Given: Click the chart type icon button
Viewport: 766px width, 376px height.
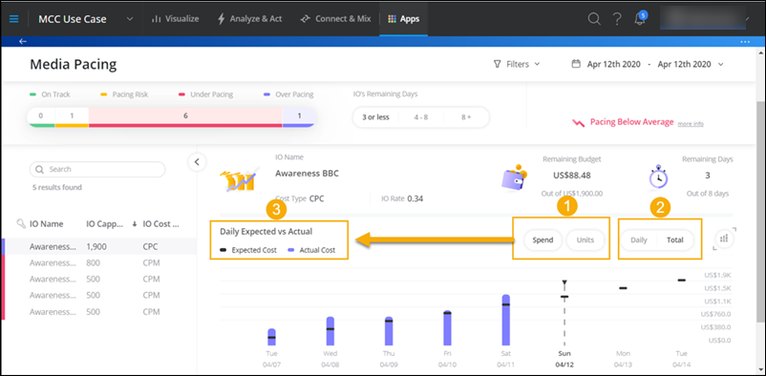Looking at the screenshot, I should pos(724,239).
